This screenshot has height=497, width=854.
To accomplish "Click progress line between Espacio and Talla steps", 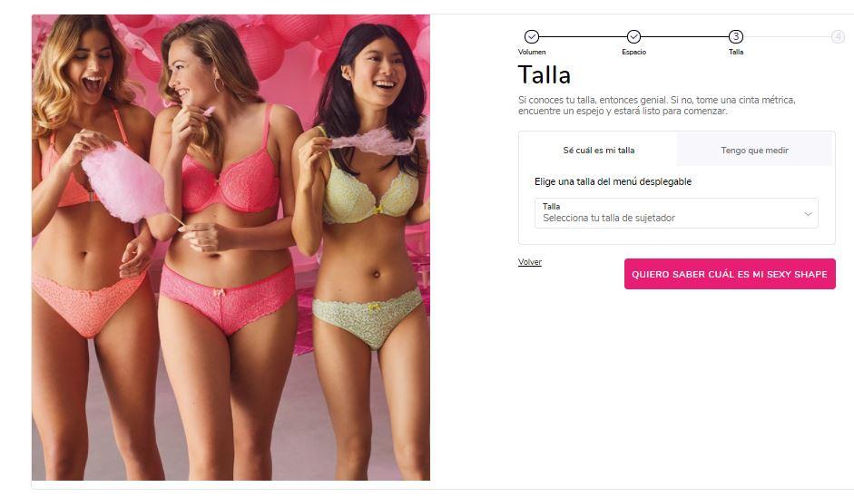I will coord(684,36).
